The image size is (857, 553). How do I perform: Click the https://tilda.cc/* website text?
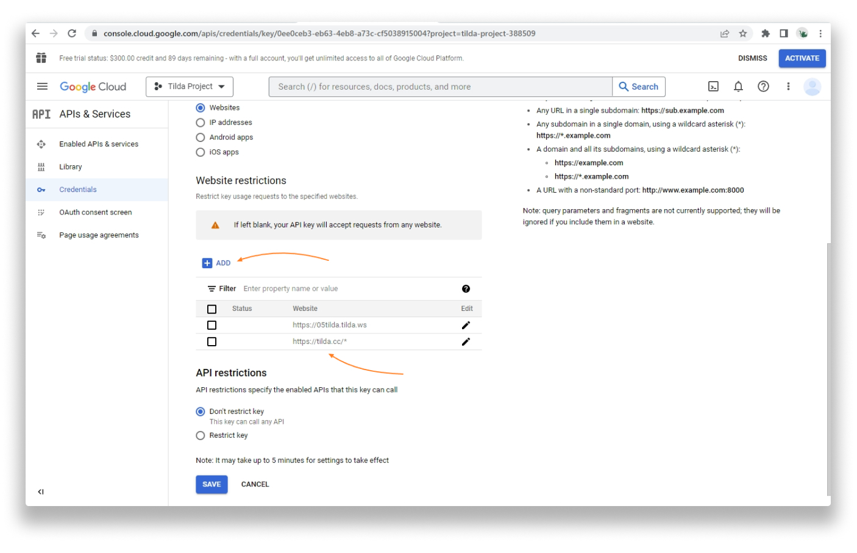click(x=319, y=342)
